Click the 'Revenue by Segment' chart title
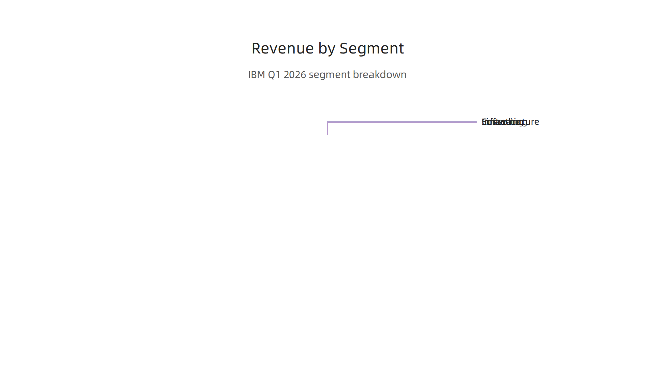 click(327, 48)
